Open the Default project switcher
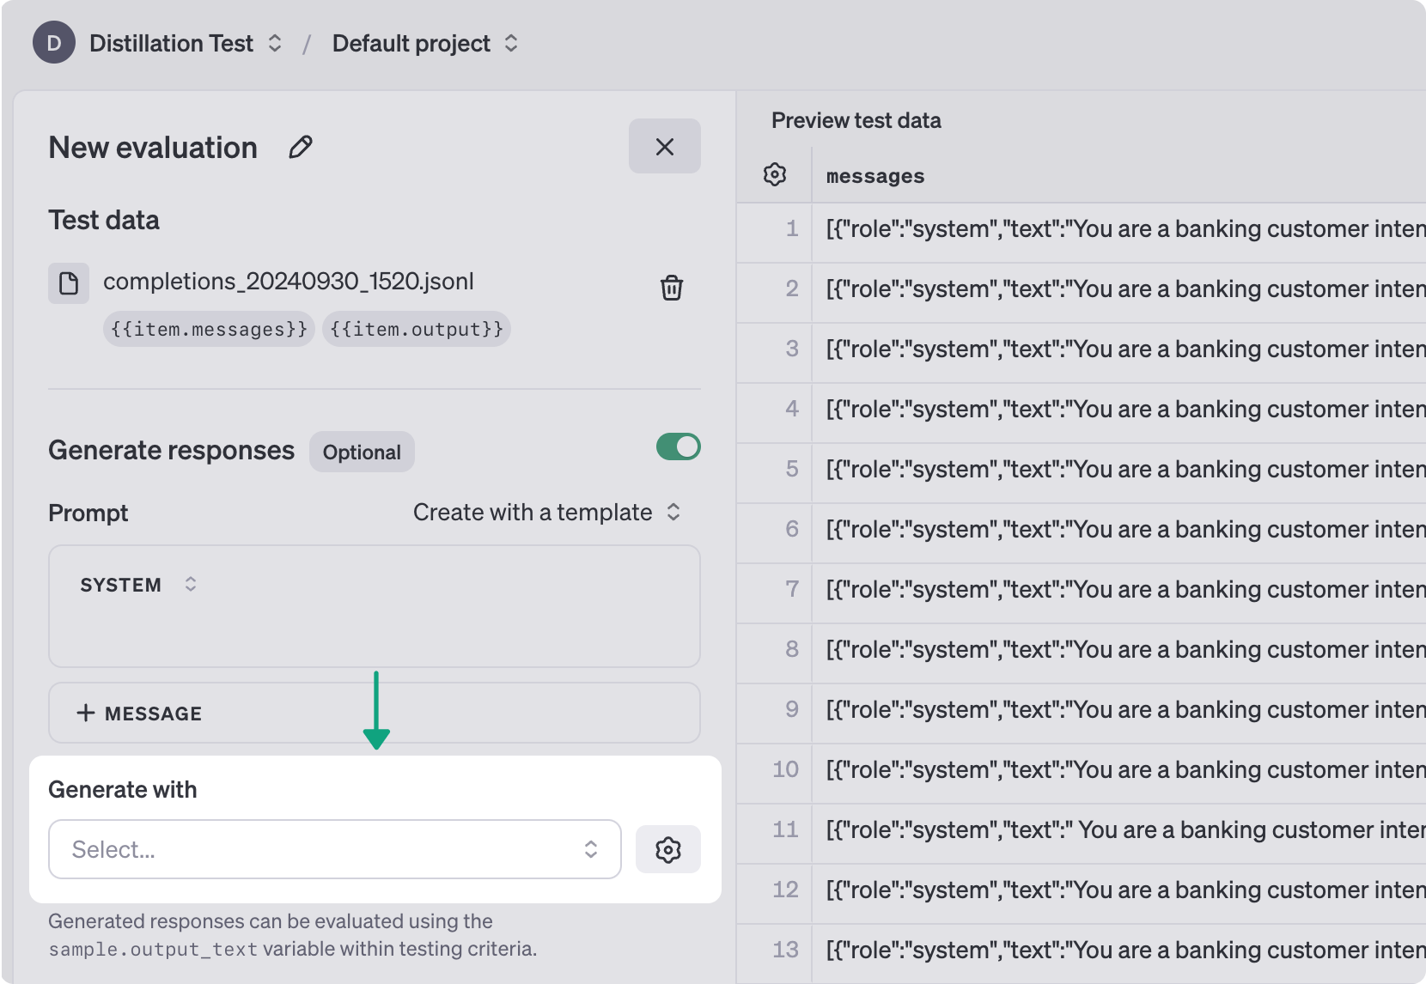1426x984 pixels. click(x=424, y=43)
